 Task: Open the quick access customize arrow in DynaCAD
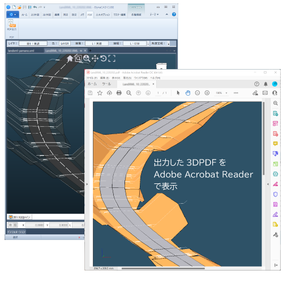click(44, 7)
